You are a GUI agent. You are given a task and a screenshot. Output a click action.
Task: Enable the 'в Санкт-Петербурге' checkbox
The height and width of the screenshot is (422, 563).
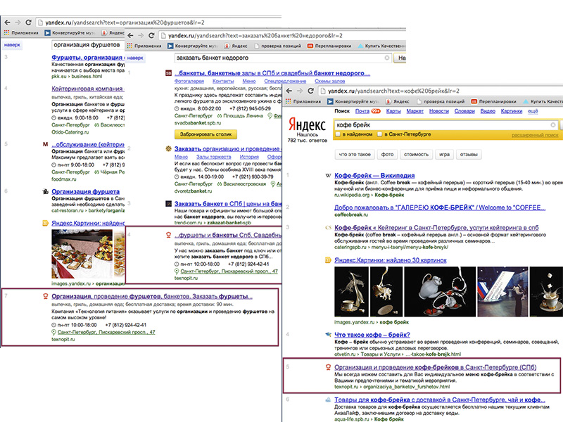[380, 134]
